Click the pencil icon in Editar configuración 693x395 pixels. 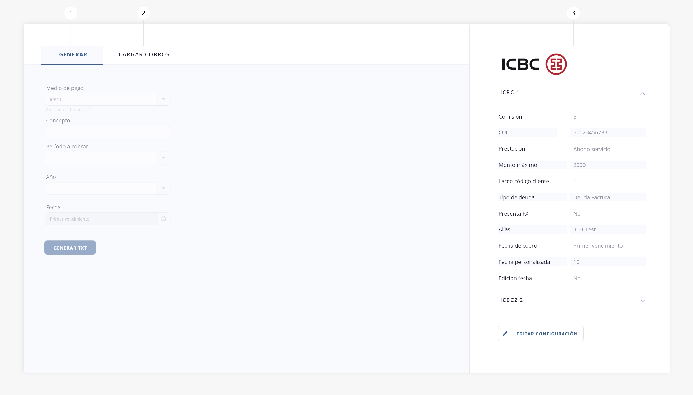[x=505, y=334]
